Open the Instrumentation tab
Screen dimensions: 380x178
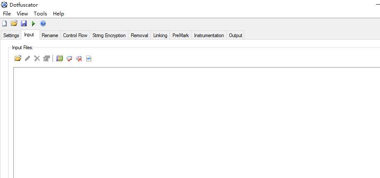coord(209,35)
